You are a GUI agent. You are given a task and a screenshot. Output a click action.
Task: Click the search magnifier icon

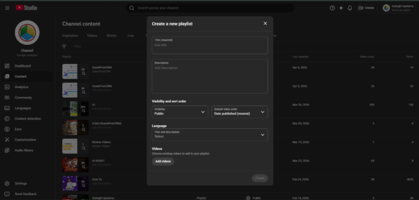[x=132, y=8]
